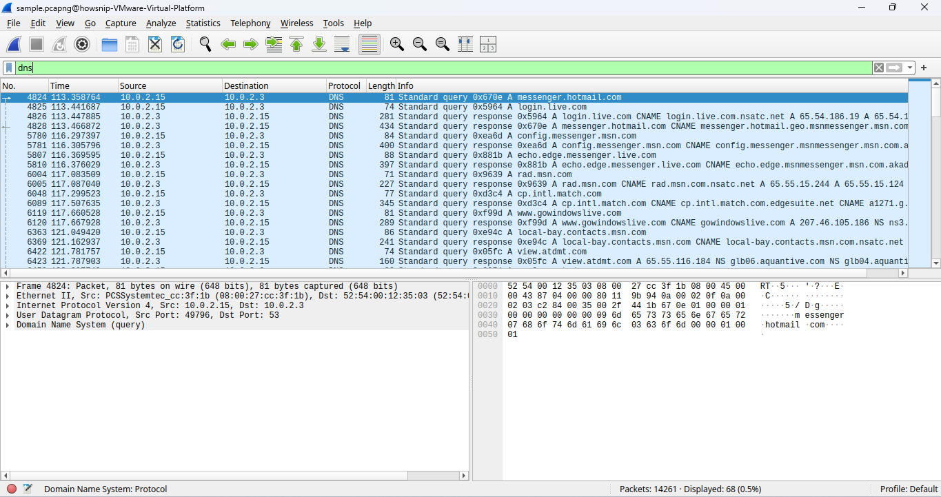Viewport: 941px width, 497px height.
Task: Expand User Datagram Protocol details
Action: point(7,315)
